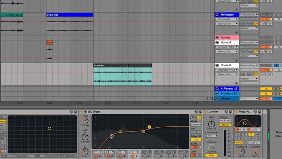The width and height of the screenshot is (282, 159).
Task: Select EQ filter point 3 on curve
Action: point(143,132)
